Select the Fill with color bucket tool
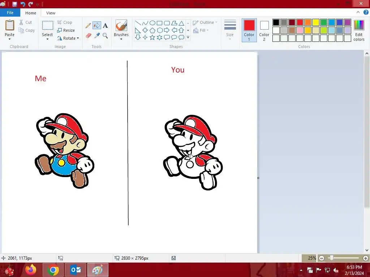 97,26
